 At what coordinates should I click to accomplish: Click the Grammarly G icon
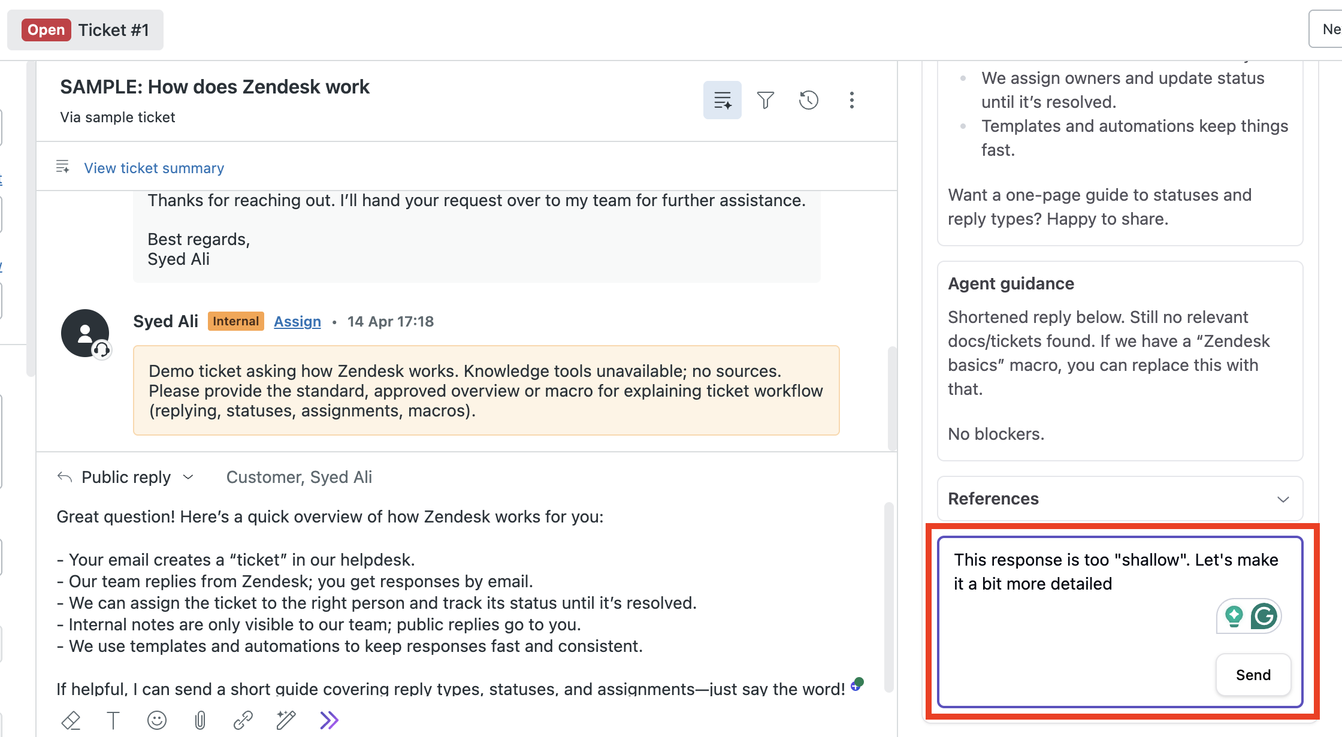[x=1264, y=616]
